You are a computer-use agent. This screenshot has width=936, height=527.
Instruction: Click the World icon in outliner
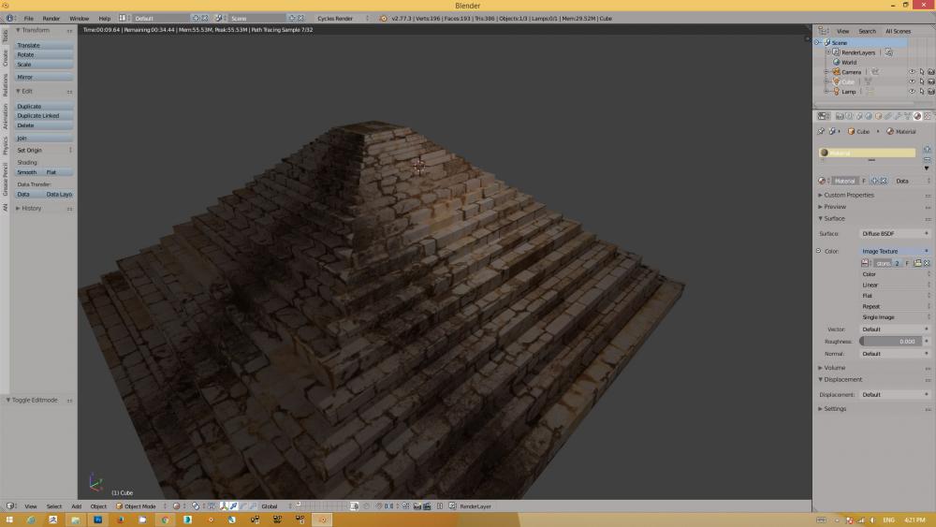(836, 63)
